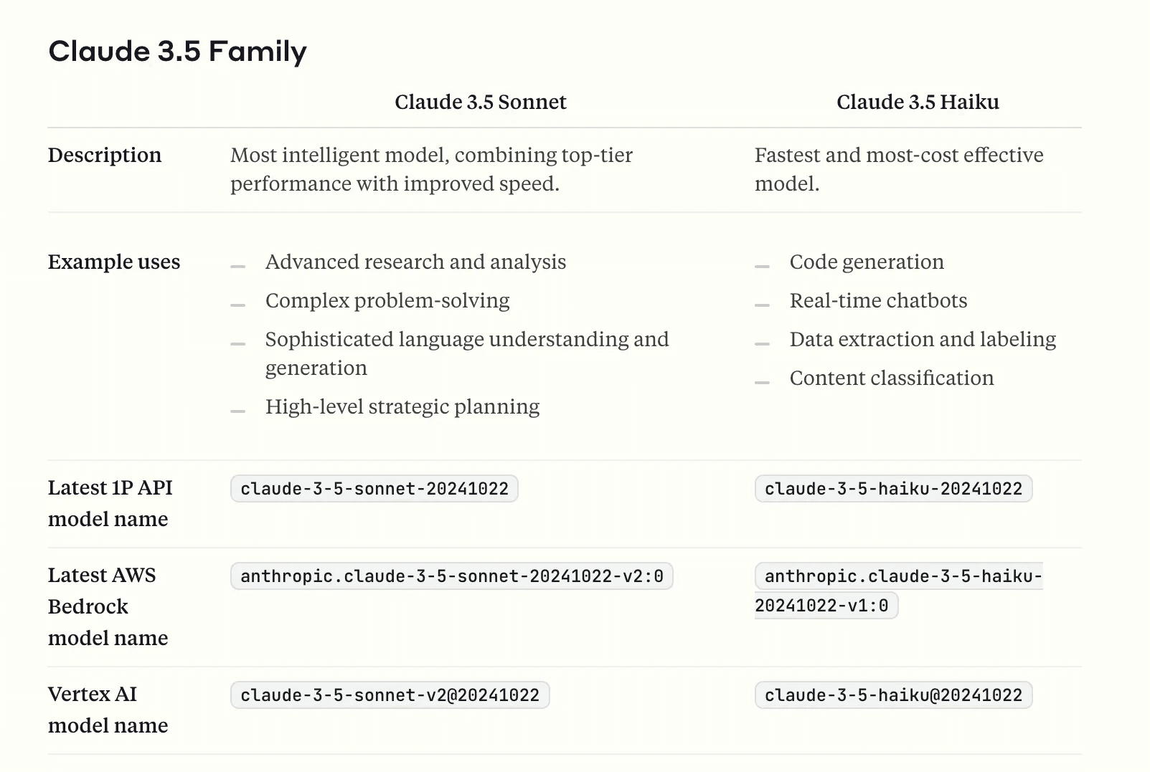Viewport: 1150px width, 772px height.
Task: Click the Vertex AI model name label
Action: pos(108,709)
